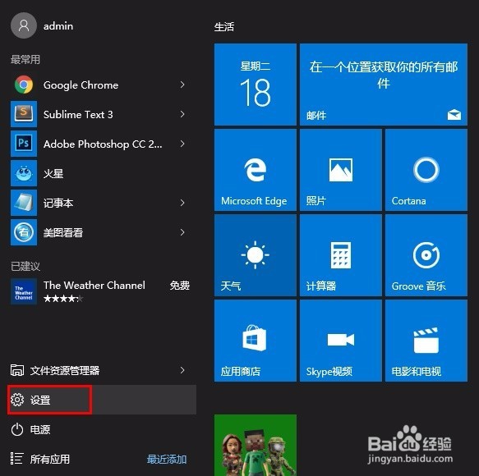Click 最近添加 recently added link

167,460
